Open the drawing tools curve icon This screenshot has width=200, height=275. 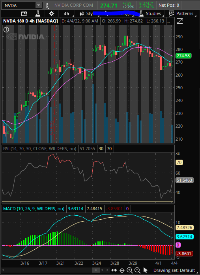click(179, 21)
